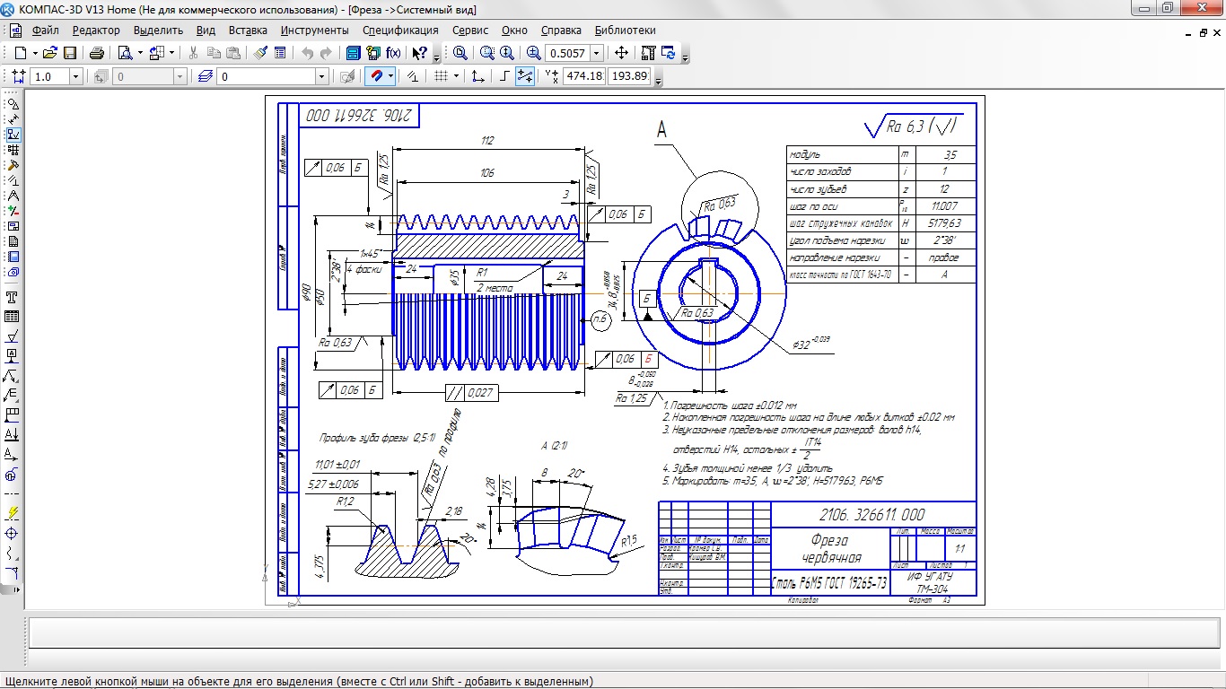Screen dimensions: 1226x689
Task: Expand the new document dropdown arrow
Action: [x=35, y=53]
